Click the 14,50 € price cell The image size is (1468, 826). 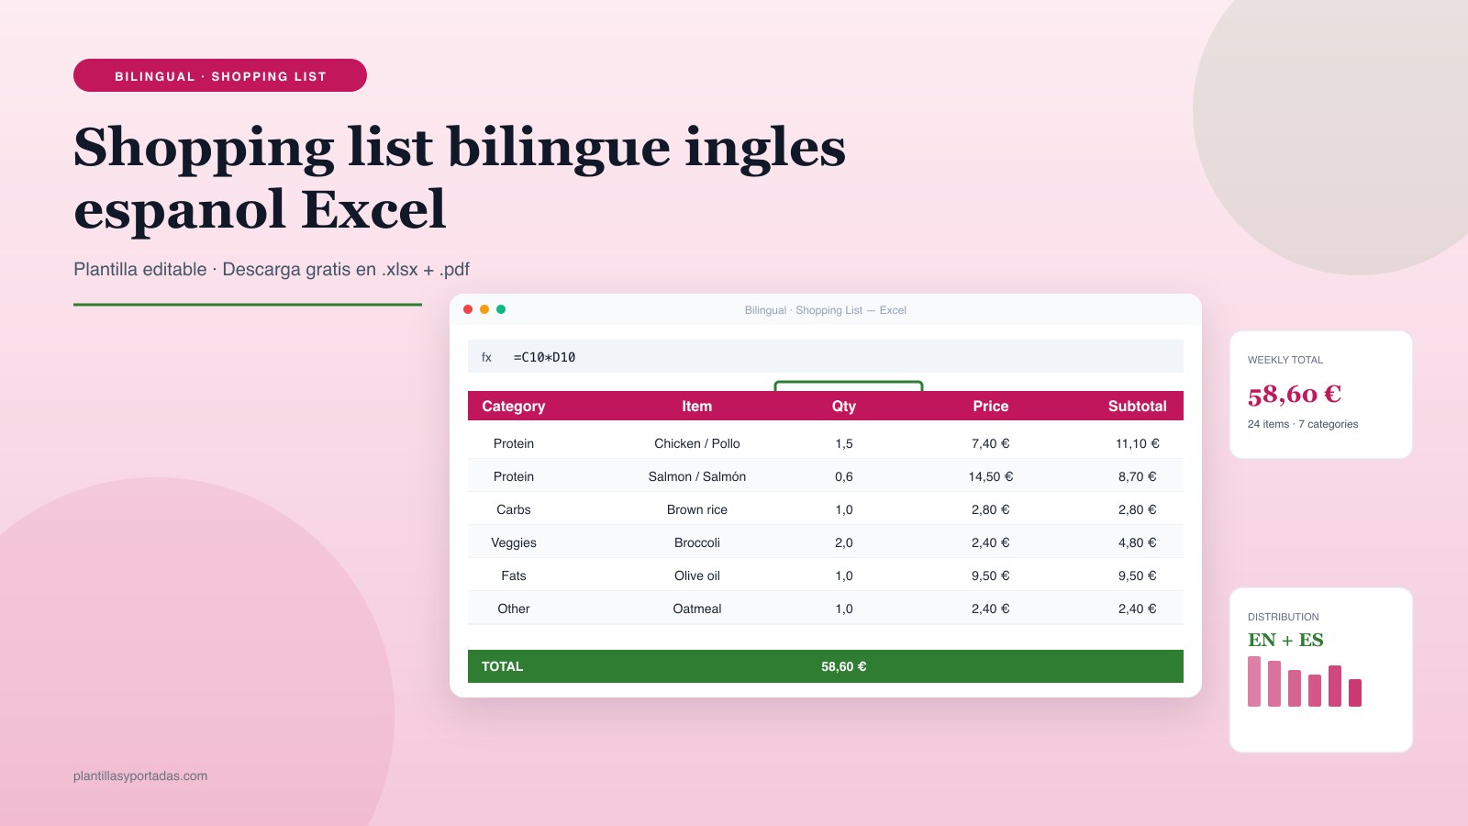pos(991,476)
